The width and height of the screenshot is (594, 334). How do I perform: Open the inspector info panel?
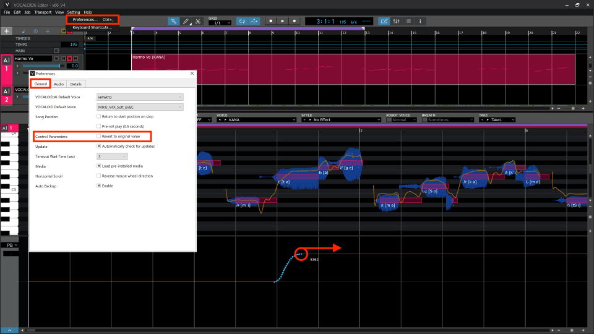(x=420, y=21)
